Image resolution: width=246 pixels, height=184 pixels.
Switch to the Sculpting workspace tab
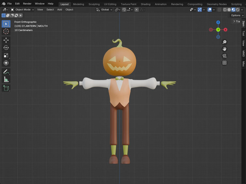94,4
